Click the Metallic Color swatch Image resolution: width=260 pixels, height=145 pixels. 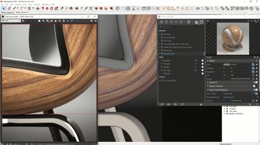pos(226,65)
